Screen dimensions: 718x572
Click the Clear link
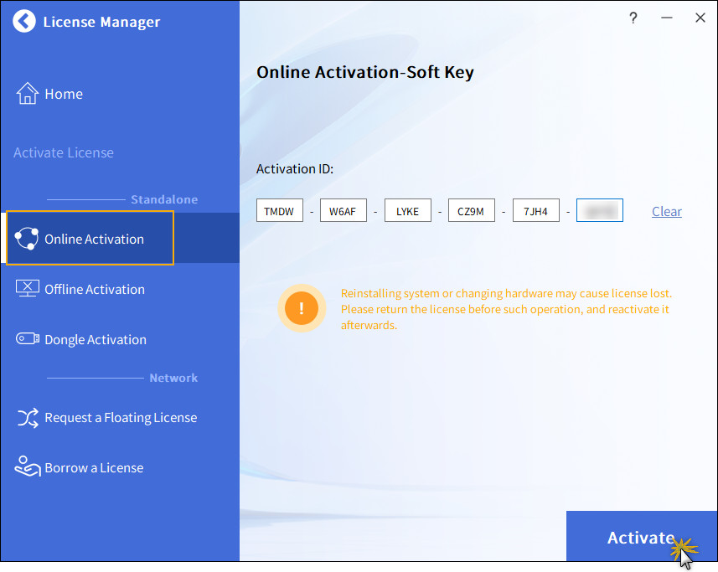(667, 211)
